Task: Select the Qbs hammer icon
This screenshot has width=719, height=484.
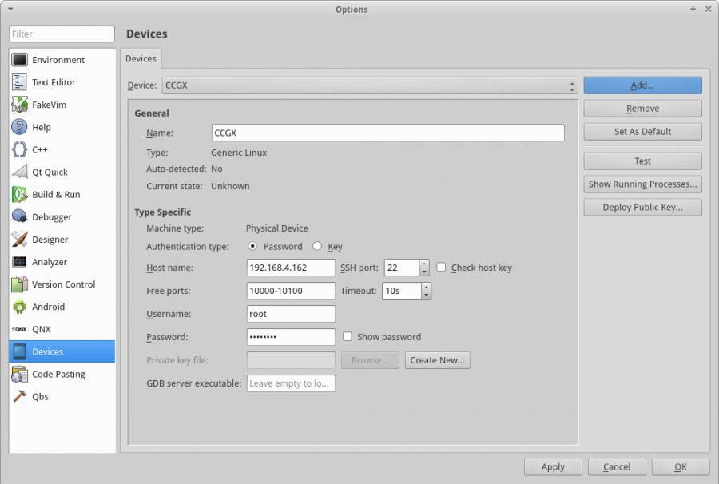Action: (x=20, y=396)
